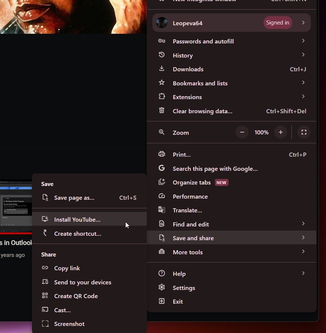
Task: Click the Signed in badge
Action: pos(278,23)
